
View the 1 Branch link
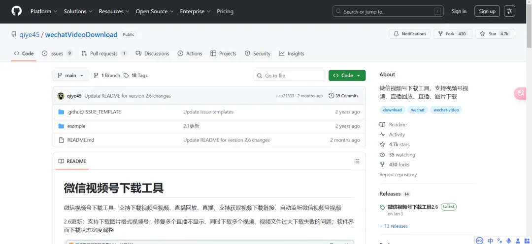[107, 76]
